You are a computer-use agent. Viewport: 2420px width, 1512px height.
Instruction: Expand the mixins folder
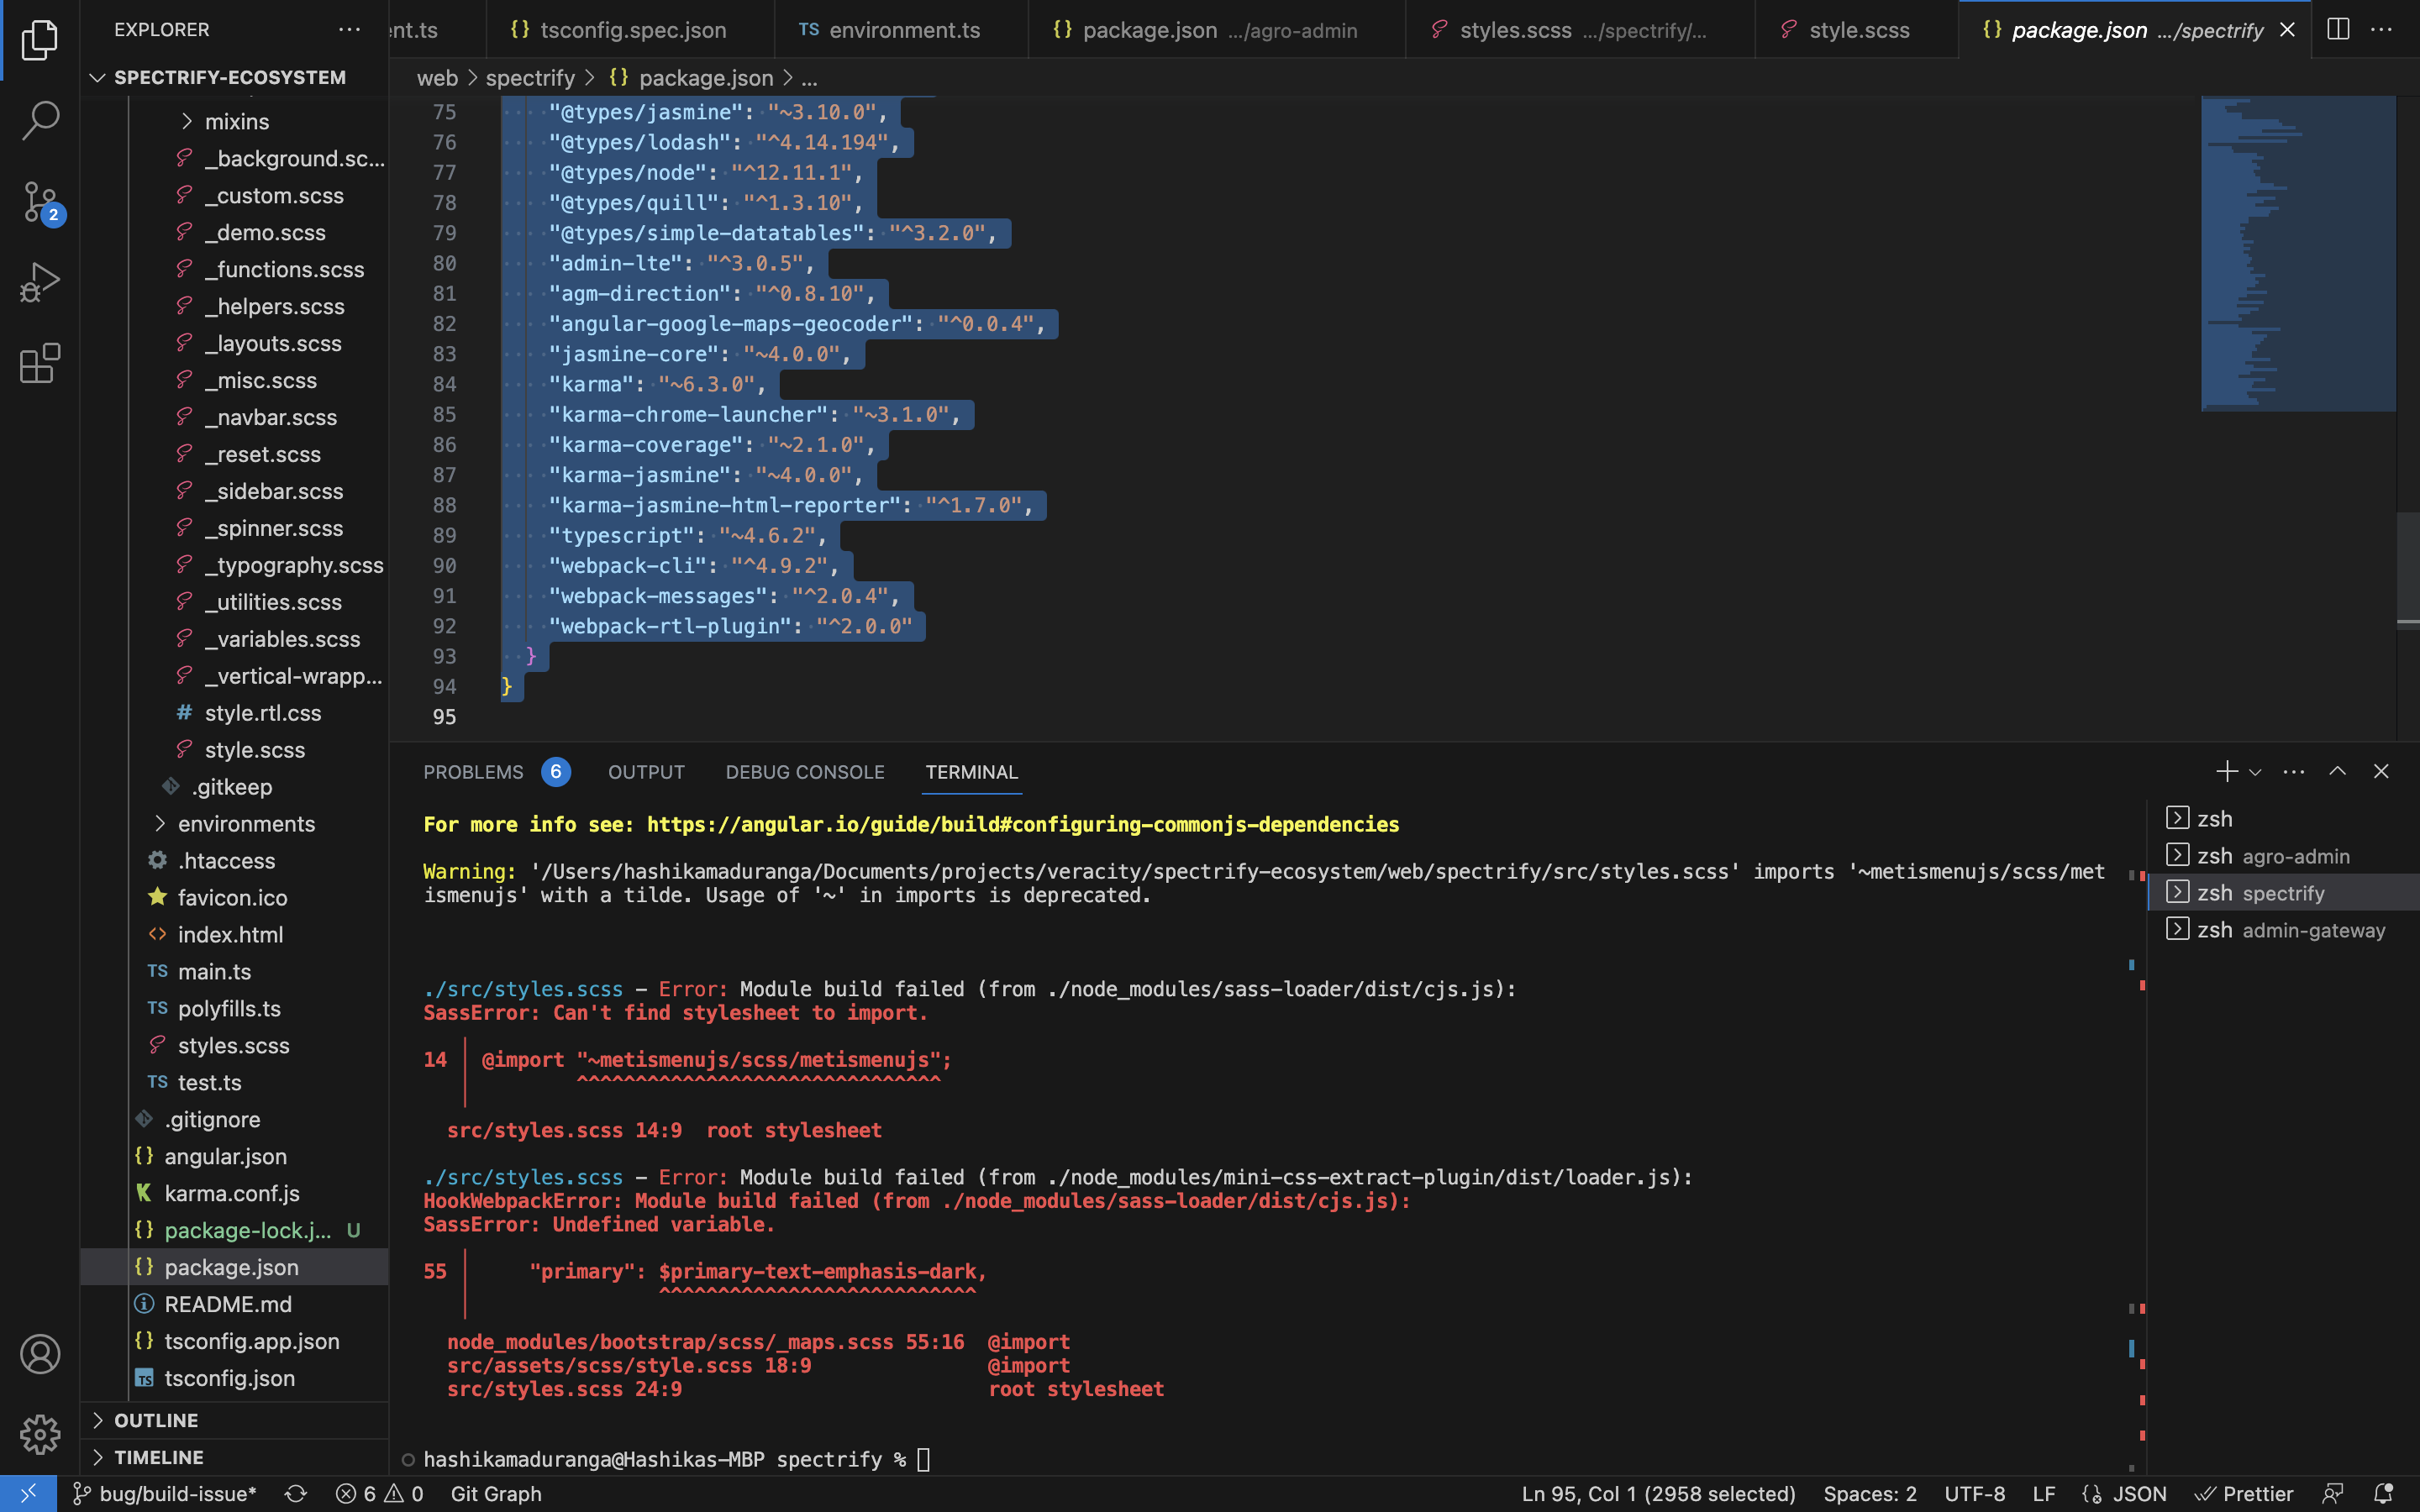[237, 121]
